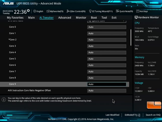Screen dimensions: 162x122
Task: Select the Core 5 ratio field
Action: point(107,59)
